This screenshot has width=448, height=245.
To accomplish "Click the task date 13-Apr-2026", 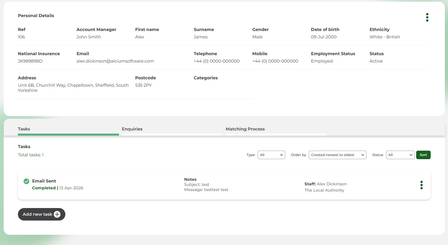I will [x=71, y=188].
